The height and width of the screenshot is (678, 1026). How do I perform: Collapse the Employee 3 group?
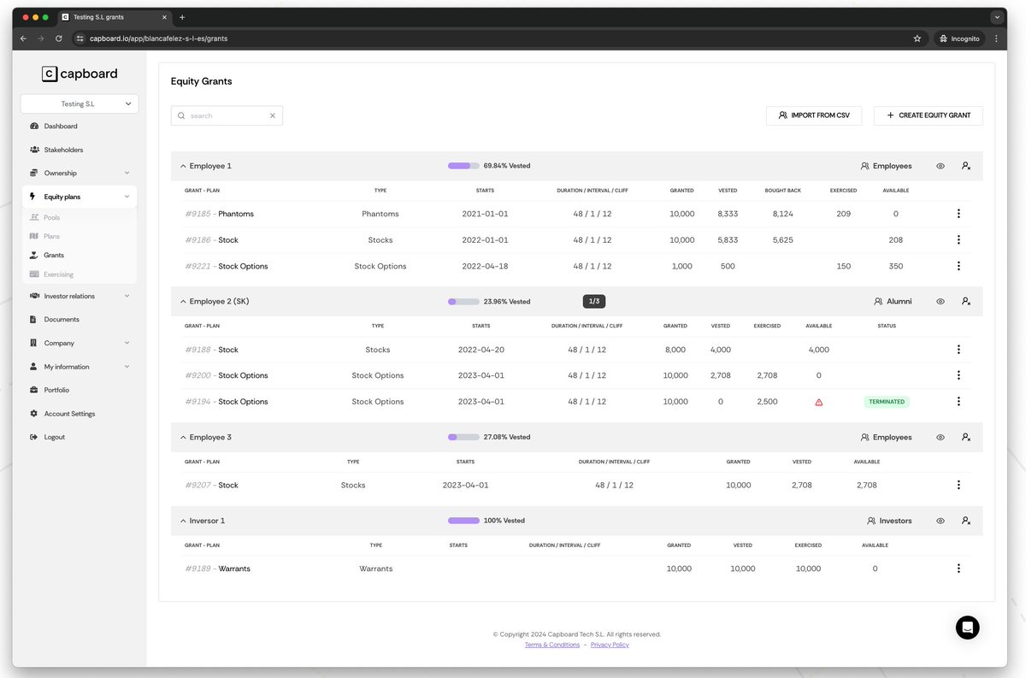[183, 437]
